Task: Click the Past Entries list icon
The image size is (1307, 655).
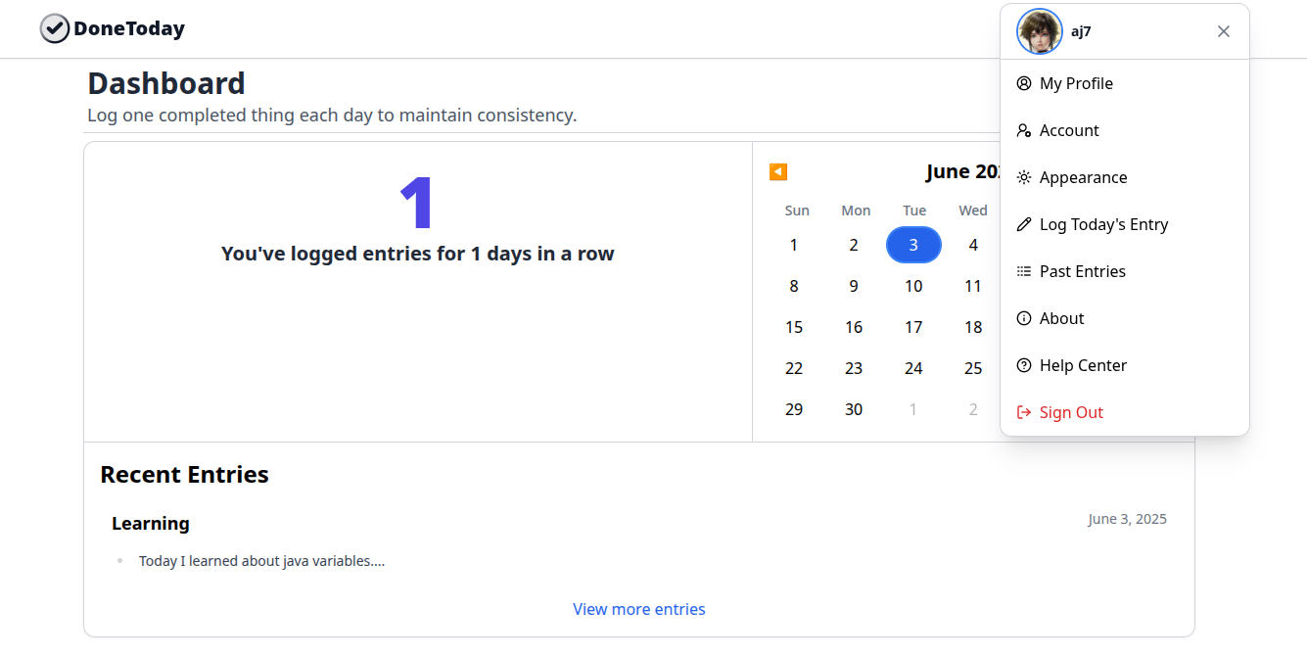Action: 1024,271
